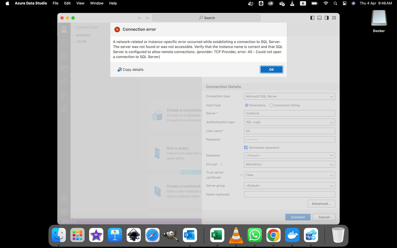397x248 pixels.
Task: Open VLC from the Dock
Action: (x=236, y=235)
